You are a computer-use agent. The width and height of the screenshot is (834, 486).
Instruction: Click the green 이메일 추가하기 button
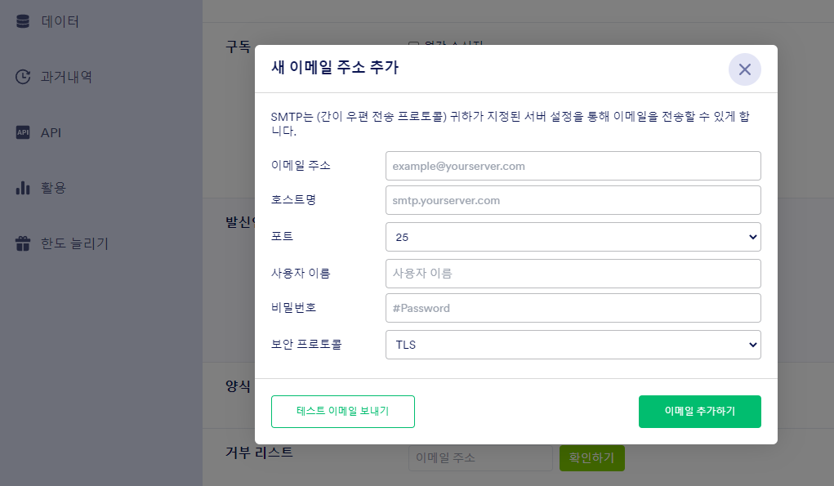[699, 412]
